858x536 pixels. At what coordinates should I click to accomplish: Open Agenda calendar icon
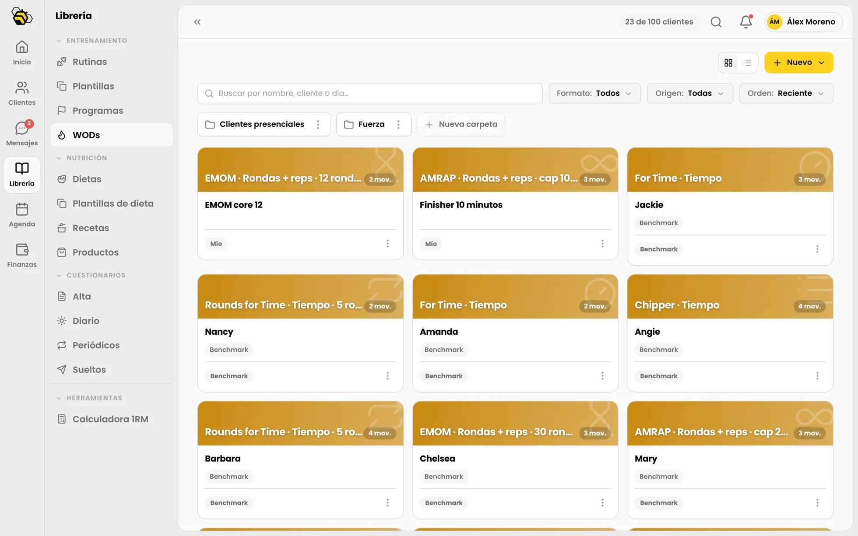point(22,215)
